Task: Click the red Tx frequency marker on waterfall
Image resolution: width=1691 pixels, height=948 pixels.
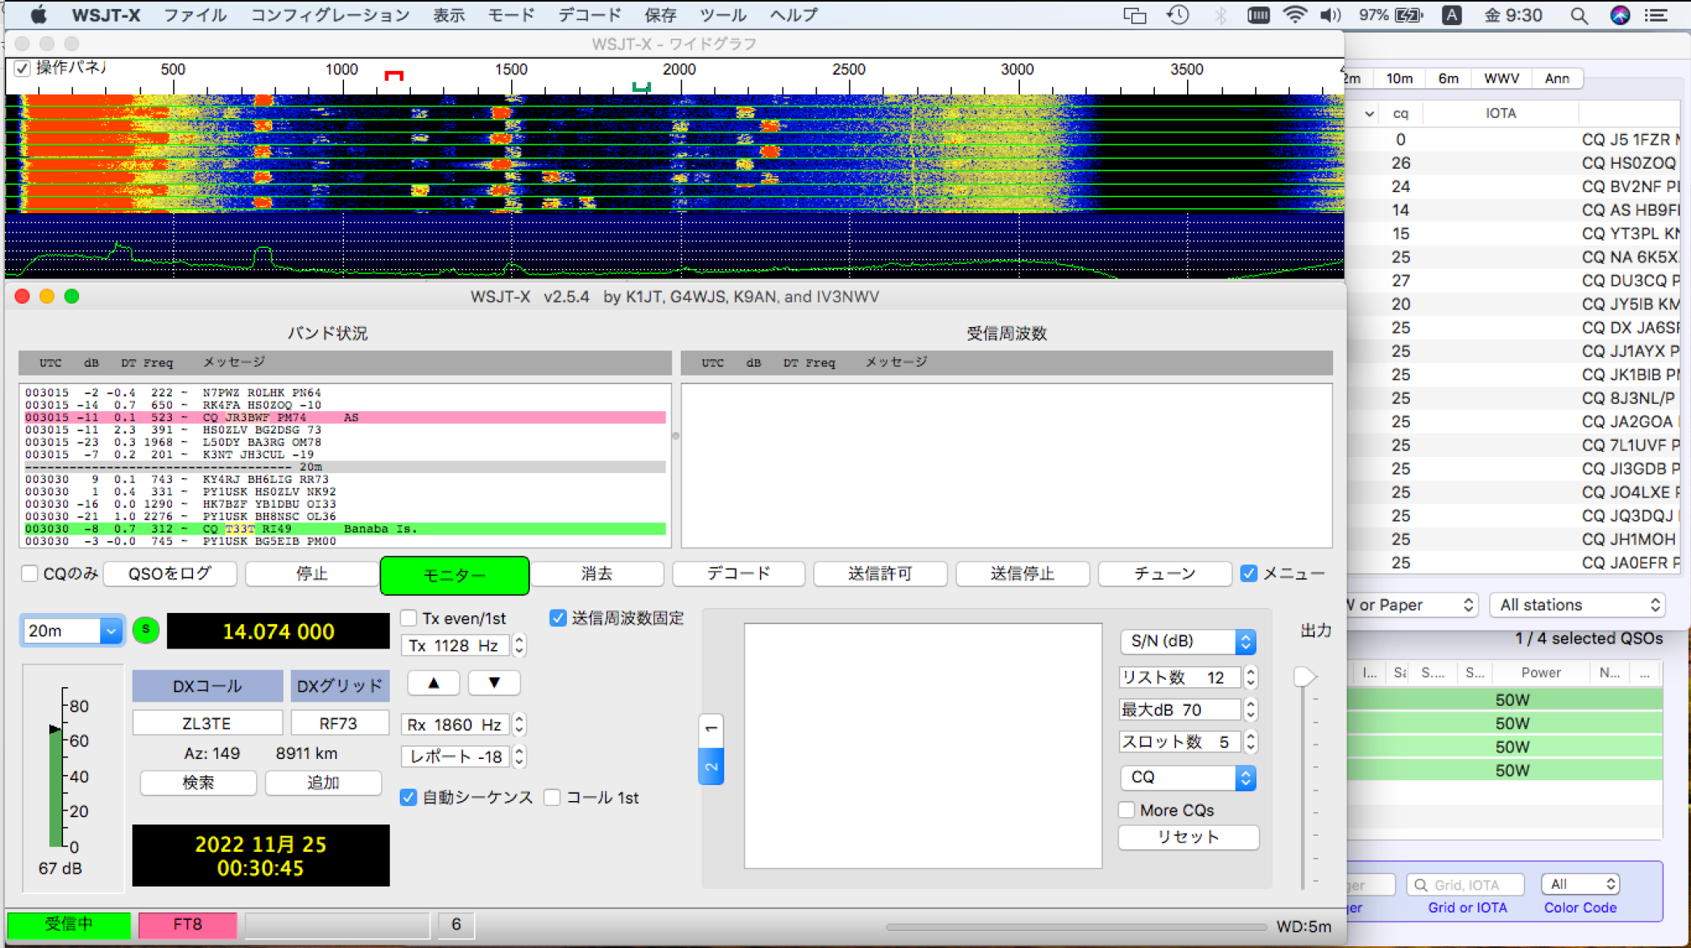Action: click(x=393, y=75)
